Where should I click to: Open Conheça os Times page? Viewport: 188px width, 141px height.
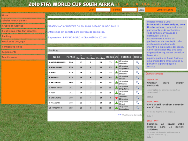(23, 47)
